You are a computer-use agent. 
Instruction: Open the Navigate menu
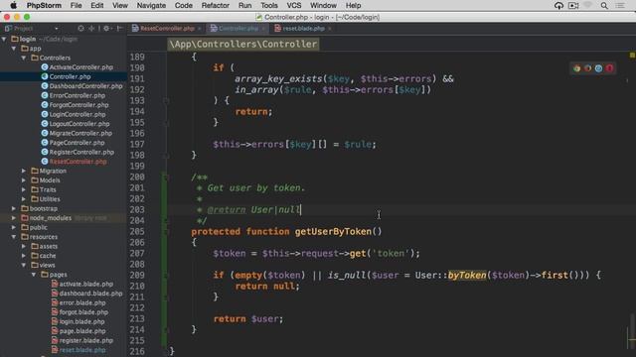pyautogui.click(x=151, y=5)
